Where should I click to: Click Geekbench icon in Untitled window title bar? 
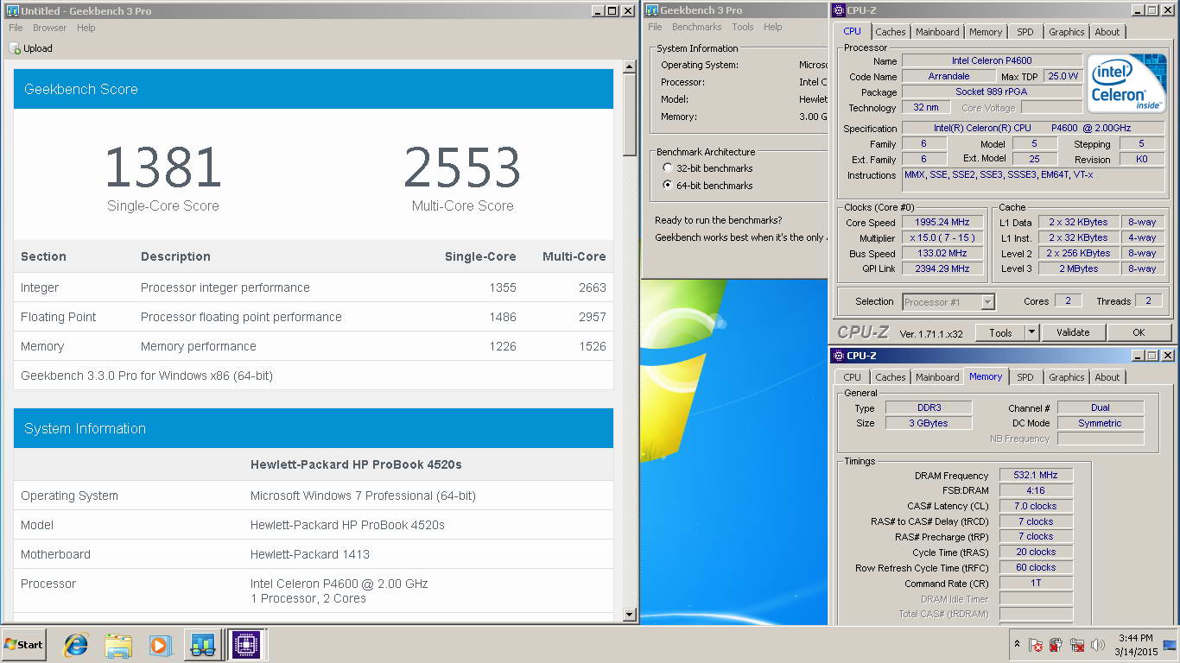(11, 10)
